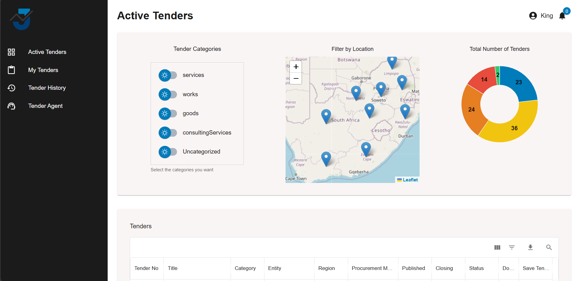Zoom in on the map
This screenshot has height=281, width=580.
click(x=296, y=67)
